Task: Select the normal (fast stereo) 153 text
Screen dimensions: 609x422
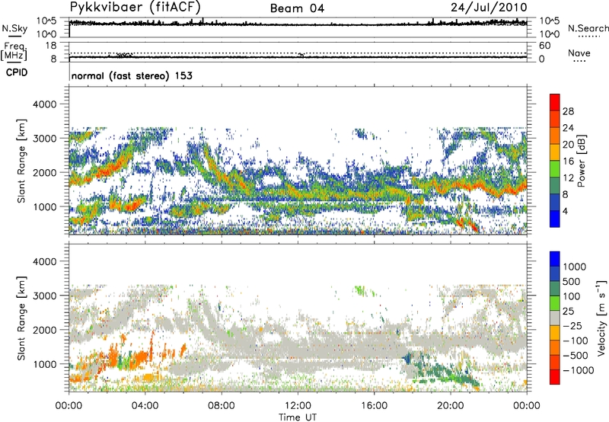Action: tap(132, 75)
